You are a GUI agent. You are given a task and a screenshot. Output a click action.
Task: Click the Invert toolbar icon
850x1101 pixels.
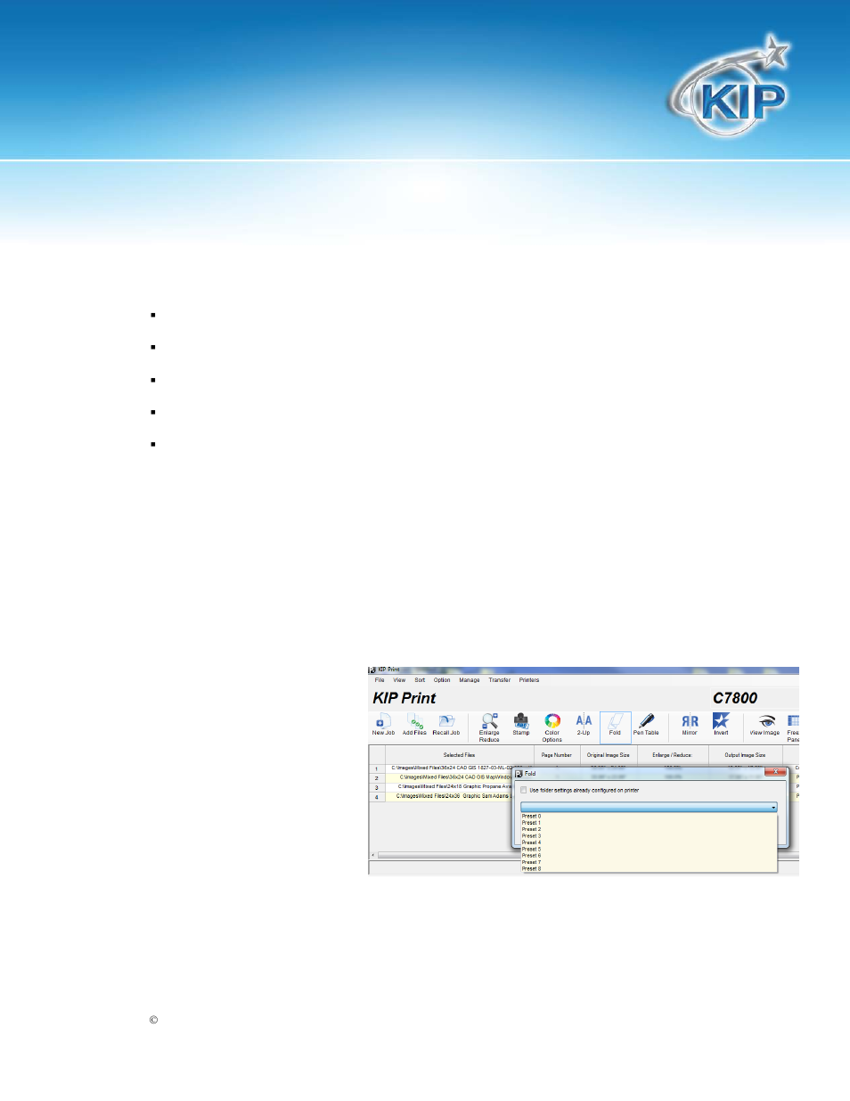tap(721, 725)
